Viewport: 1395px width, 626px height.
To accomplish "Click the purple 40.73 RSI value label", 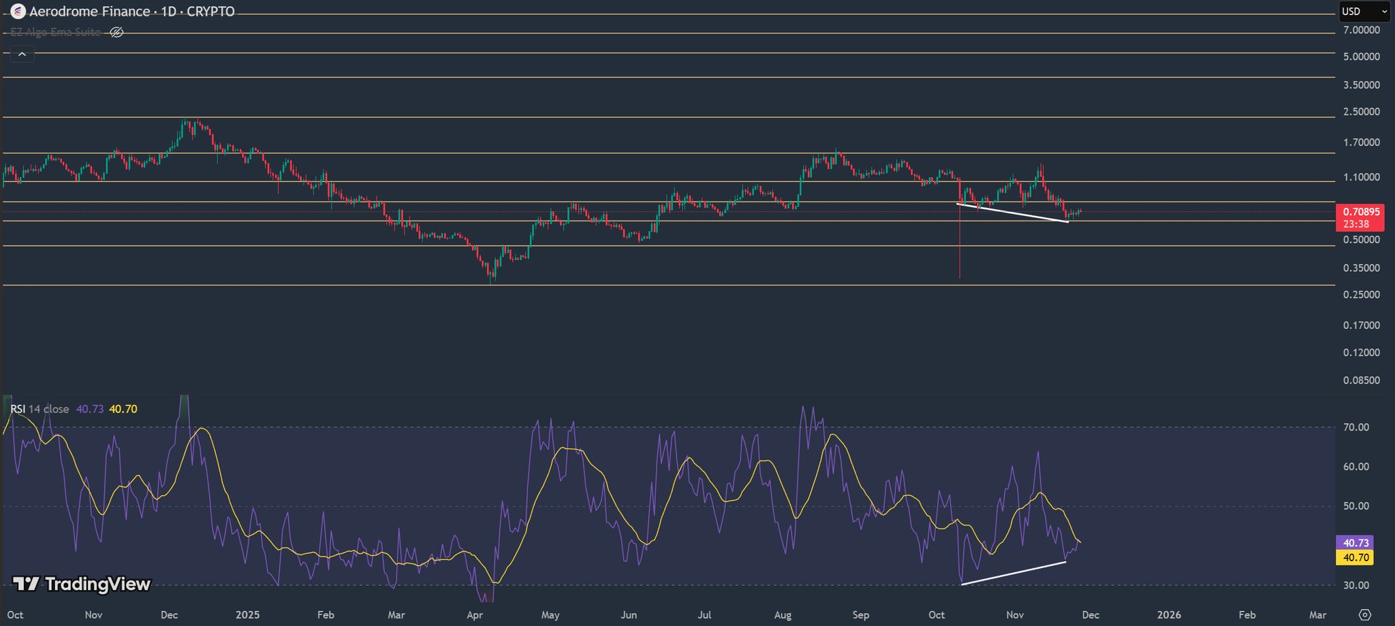I will pos(1355,543).
